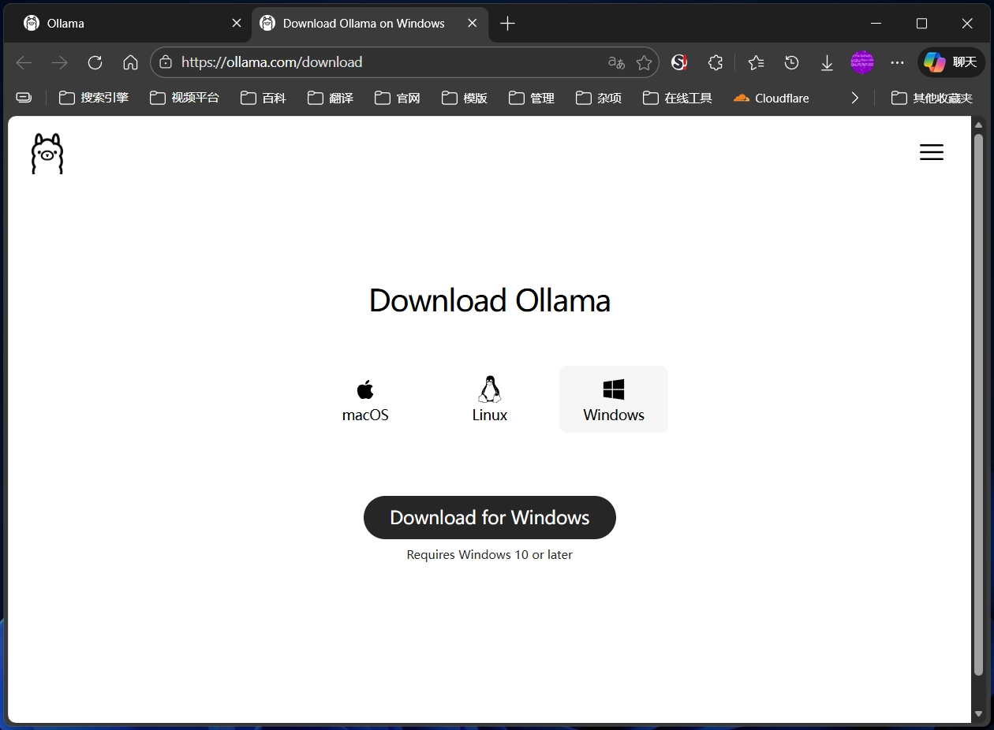The height and width of the screenshot is (730, 994).
Task: Go forward to the next page
Action: (59, 62)
